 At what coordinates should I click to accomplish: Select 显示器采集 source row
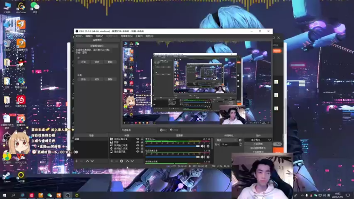point(127,152)
